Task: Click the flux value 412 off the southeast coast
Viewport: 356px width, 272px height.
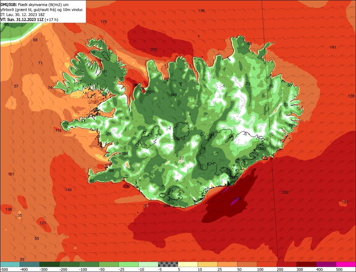Action: coord(238,198)
